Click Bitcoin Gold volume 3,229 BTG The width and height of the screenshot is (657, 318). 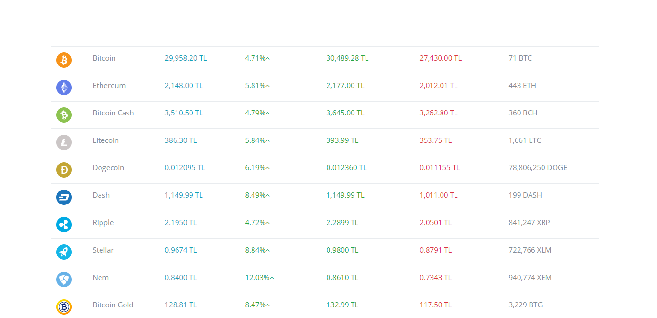coord(526,305)
